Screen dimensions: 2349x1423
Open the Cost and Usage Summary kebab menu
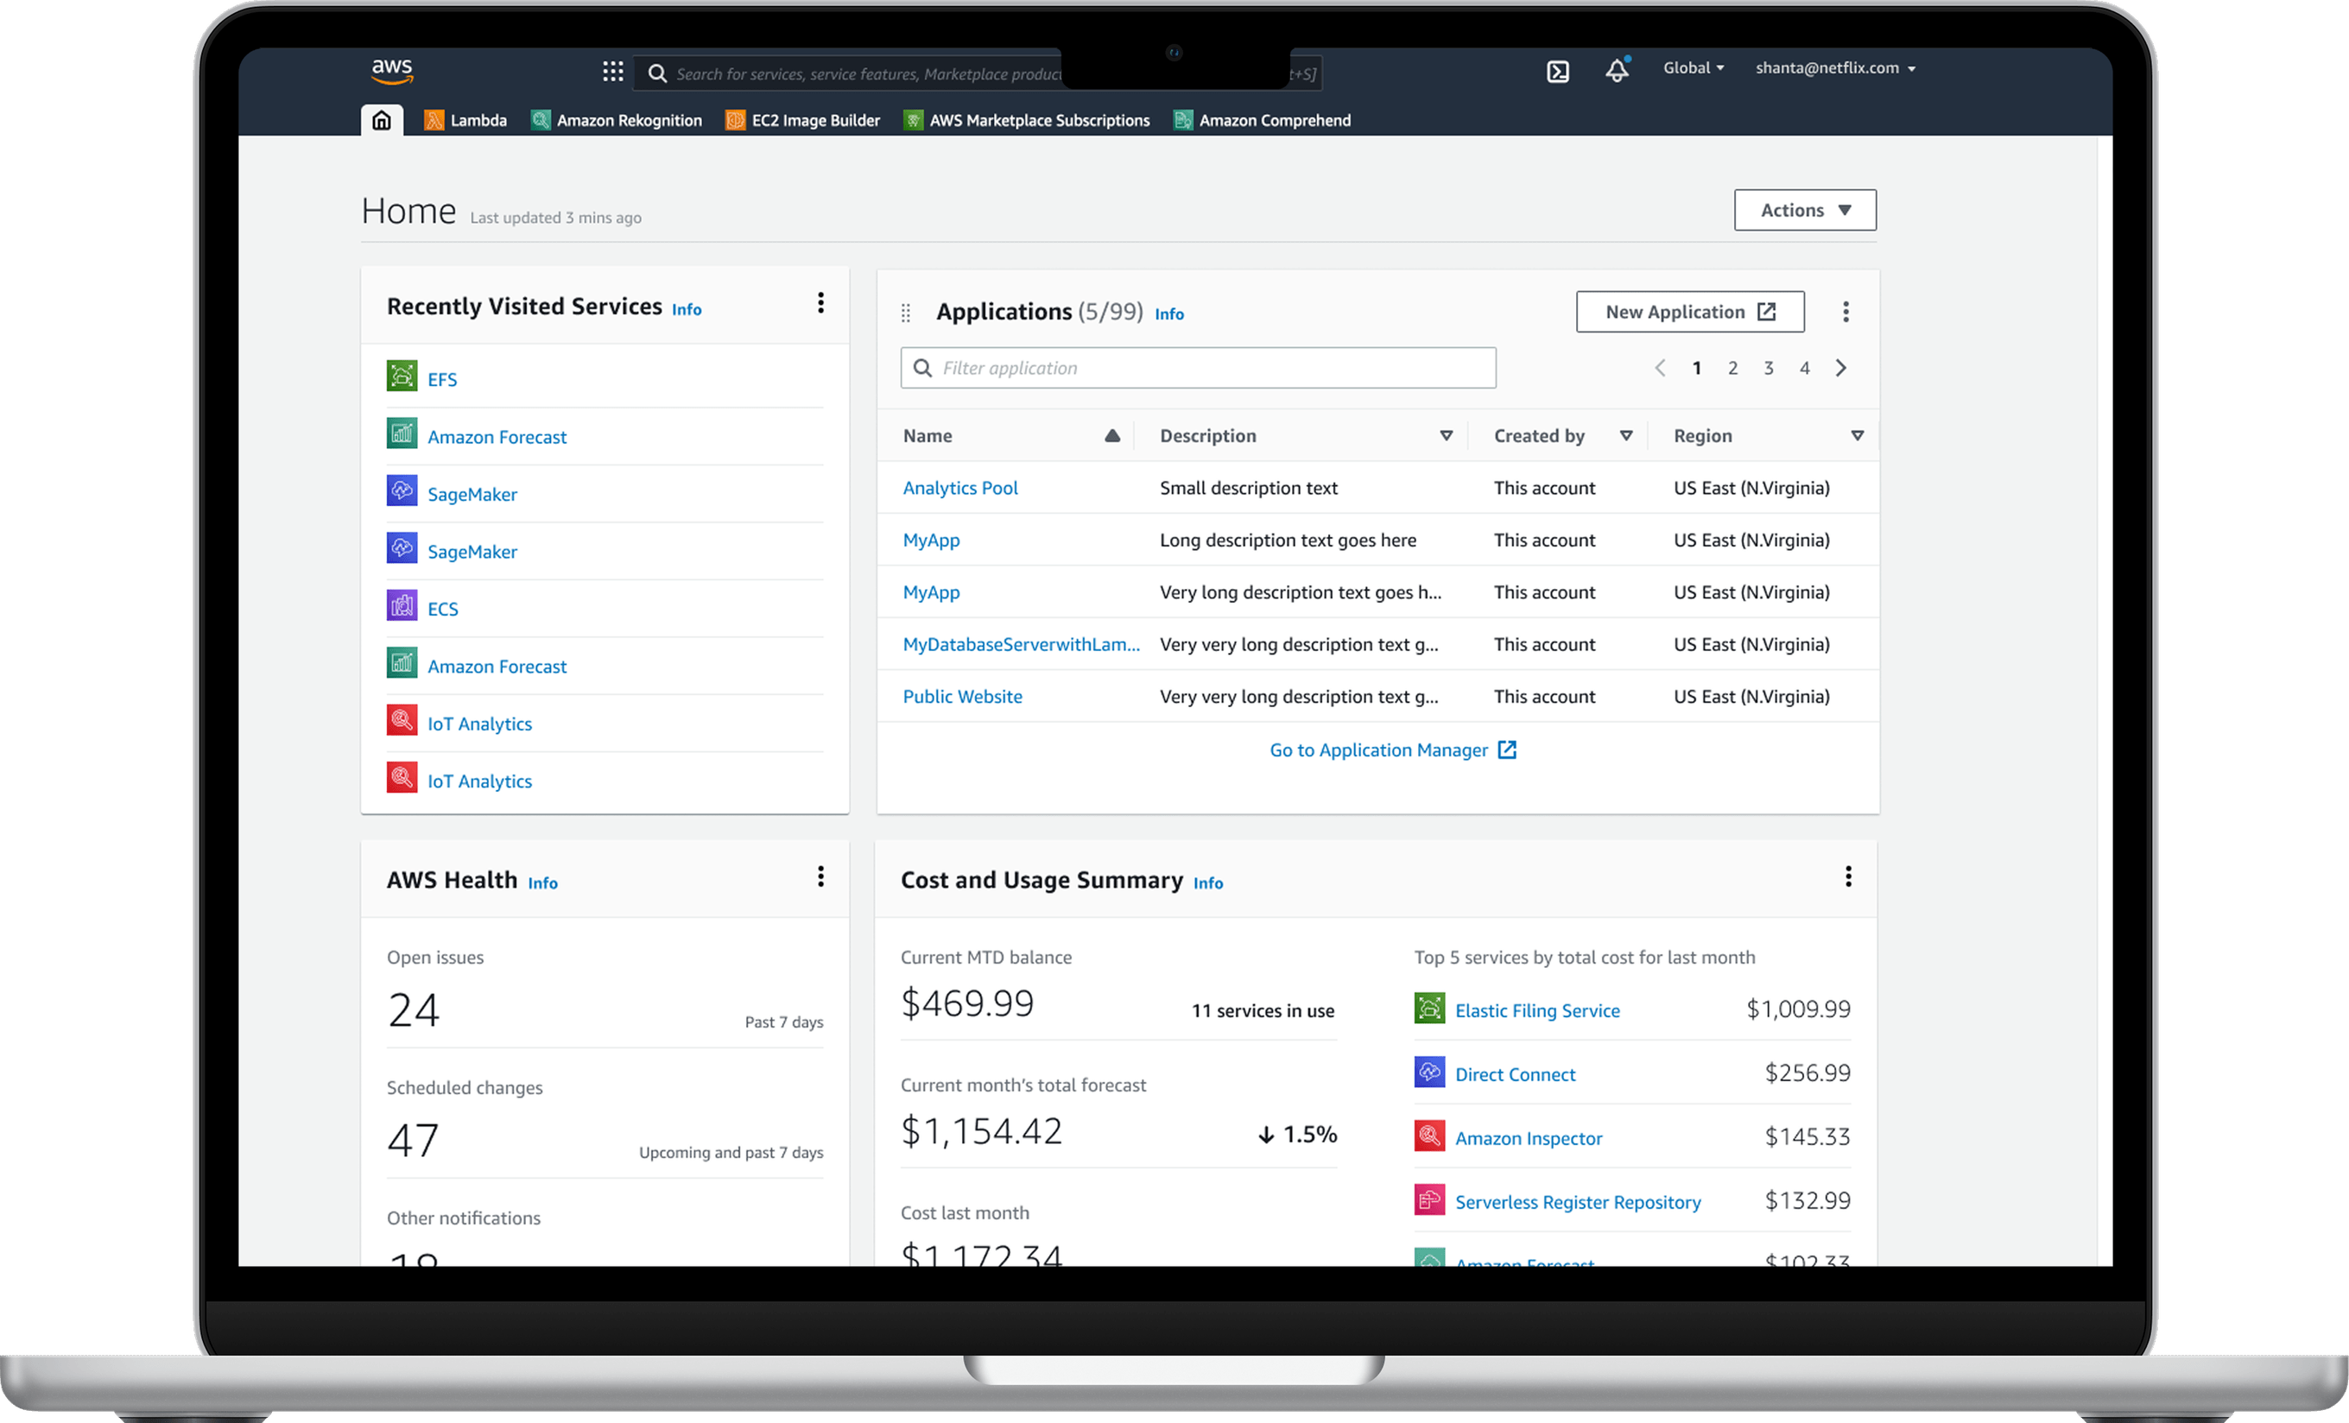[1847, 876]
